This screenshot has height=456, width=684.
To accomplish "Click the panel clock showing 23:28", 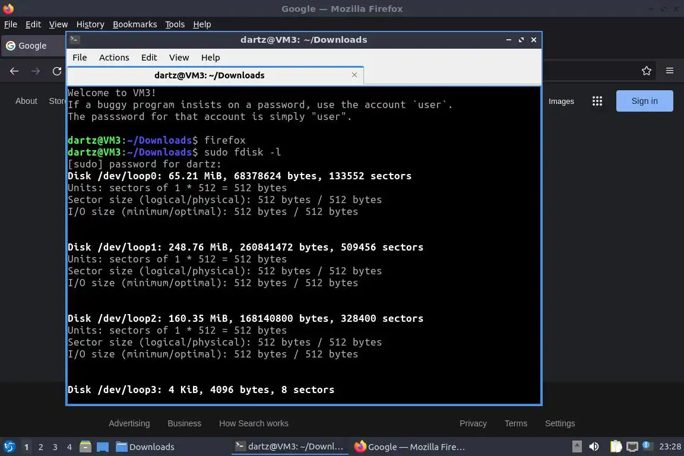I will tap(670, 447).
